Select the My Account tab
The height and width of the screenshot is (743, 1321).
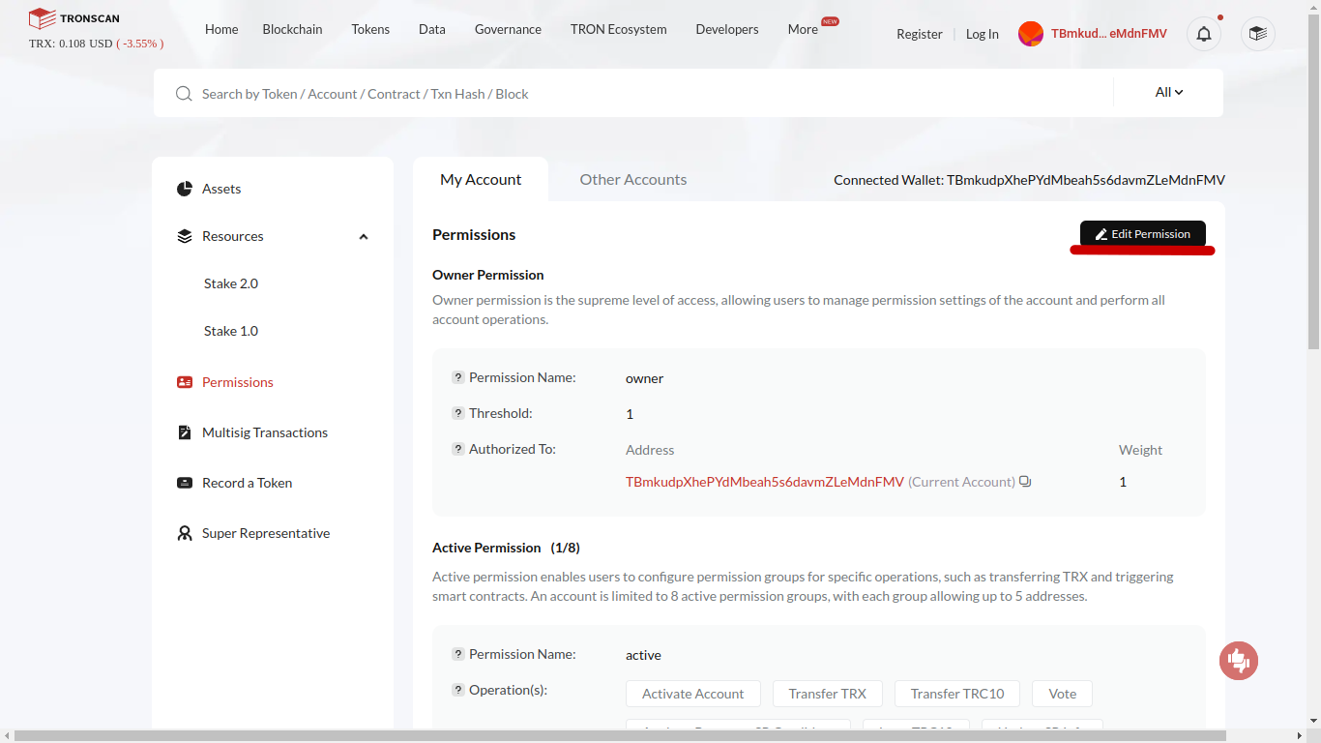pyautogui.click(x=481, y=179)
